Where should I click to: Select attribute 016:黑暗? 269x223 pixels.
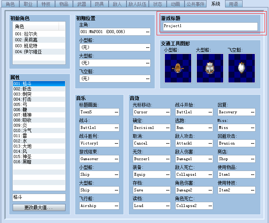pos(39,162)
